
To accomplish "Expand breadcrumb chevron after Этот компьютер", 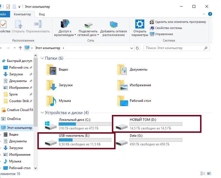I will pos(63,48).
